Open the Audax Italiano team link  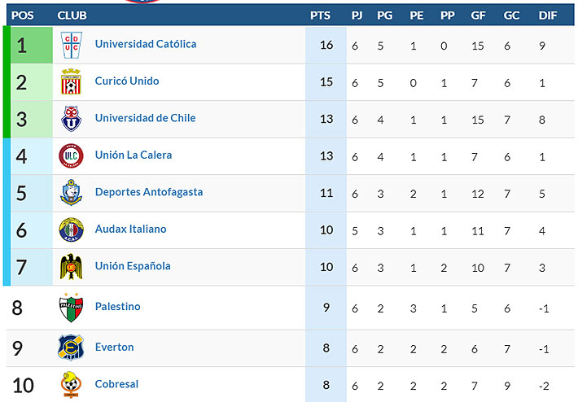pos(131,229)
